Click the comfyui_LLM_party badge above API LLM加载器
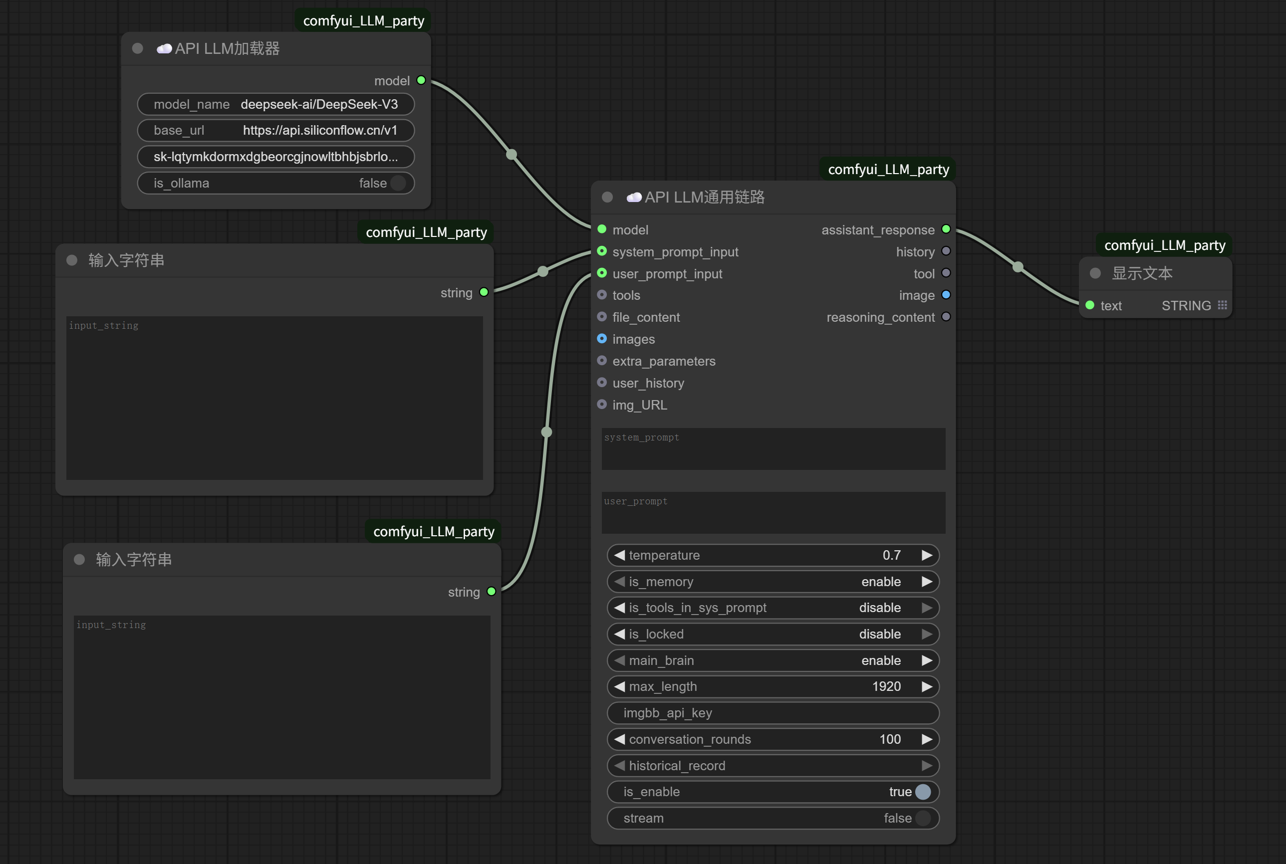Viewport: 1286px width, 864px height. (x=363, y=21)
